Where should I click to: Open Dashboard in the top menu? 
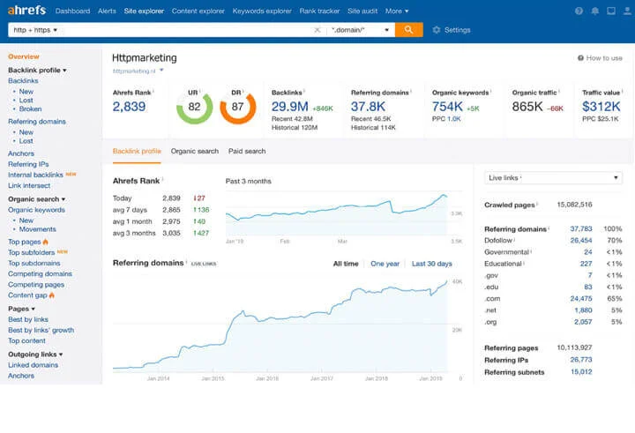pyautogui.click(x=73, y=11)
